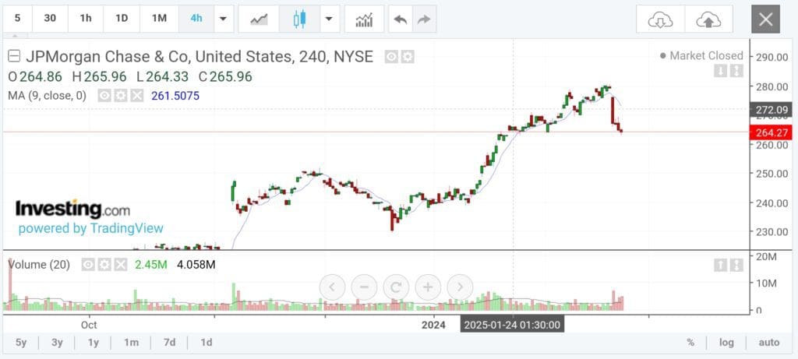Select the 1h interval tab
The width and height of the screenshot is (798, 359).
86,19
